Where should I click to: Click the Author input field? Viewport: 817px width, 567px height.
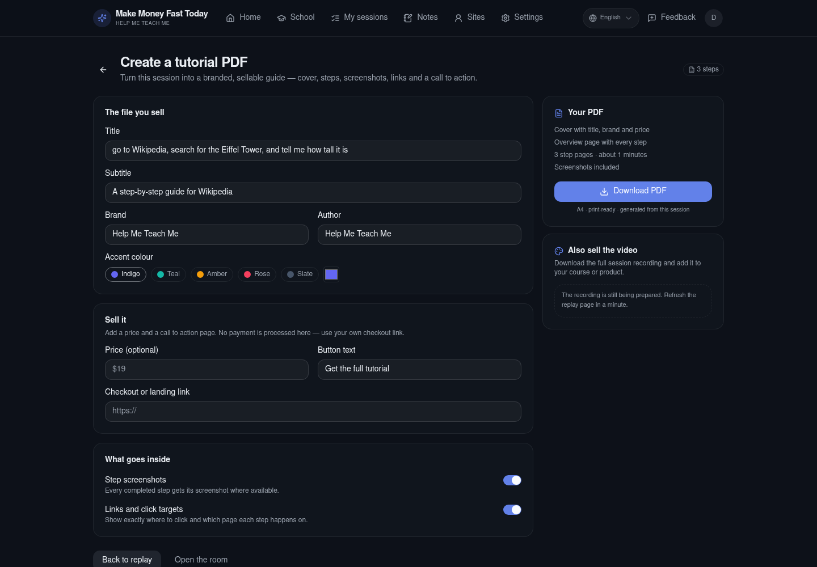click(x=419, y=235)
